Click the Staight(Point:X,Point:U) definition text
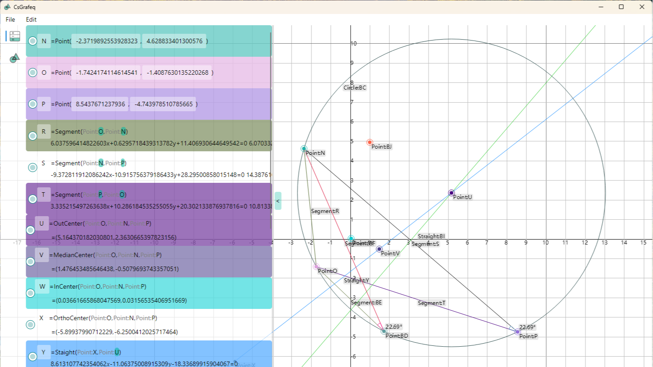Screen dimensions: 653x367 click(x=86, y=352)
